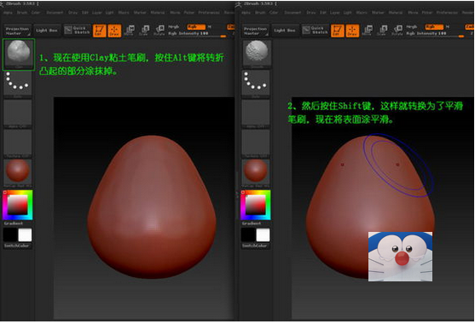The image size is (475, 324).
Task: Toggle the M material channel in right window
Action: coord(448,27)
